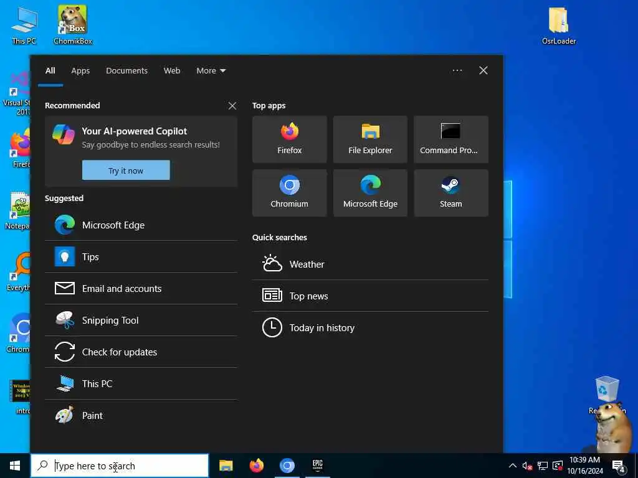This screenshot has width=638, height=478.
Task: Open the volume muted tray icon
Action: [527, 466]
